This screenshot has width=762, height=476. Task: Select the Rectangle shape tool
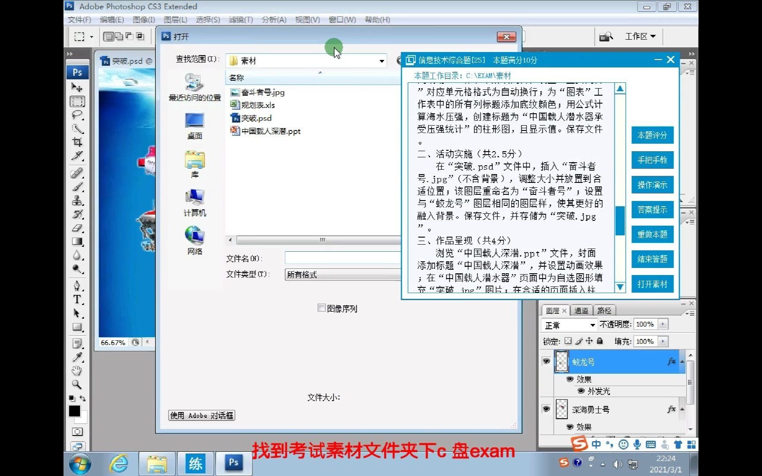point(77,327)
